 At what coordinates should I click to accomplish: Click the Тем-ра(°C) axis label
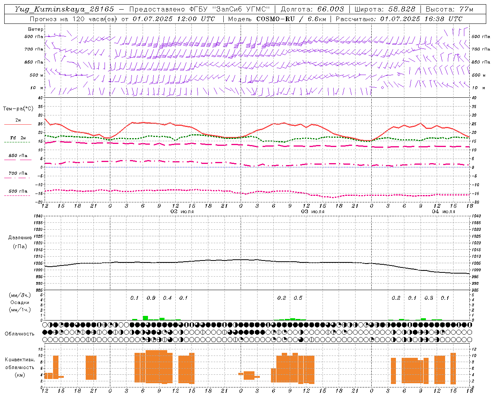point(18,109)
